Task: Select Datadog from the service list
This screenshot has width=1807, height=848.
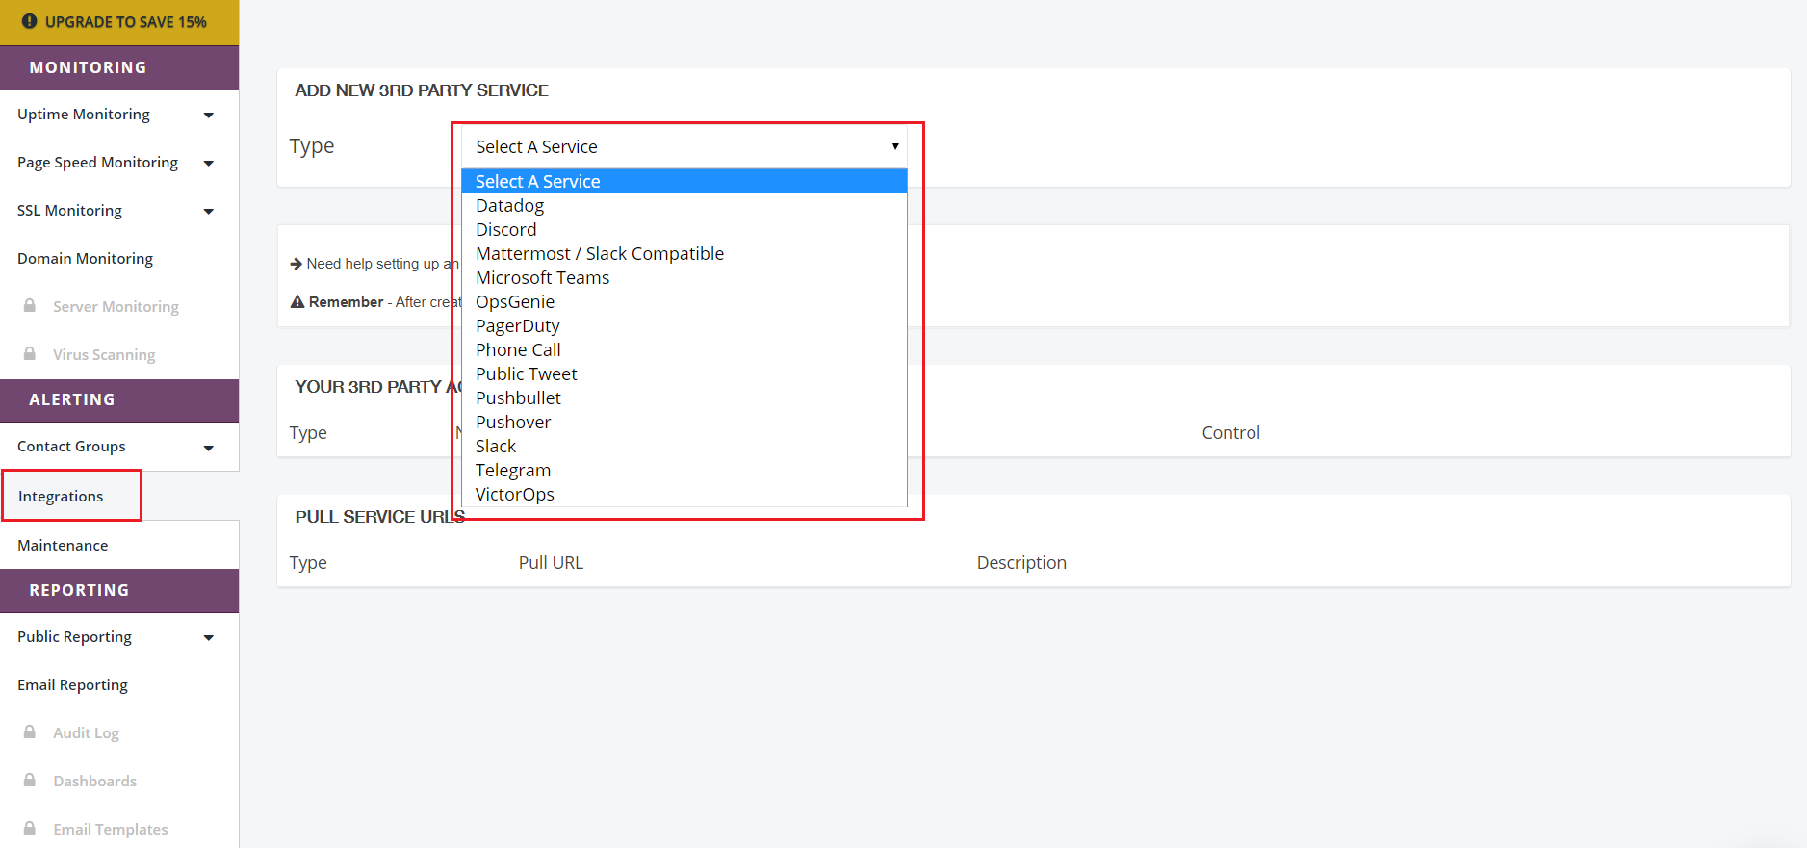Action: pyautogui.click(x=684, y=205)
